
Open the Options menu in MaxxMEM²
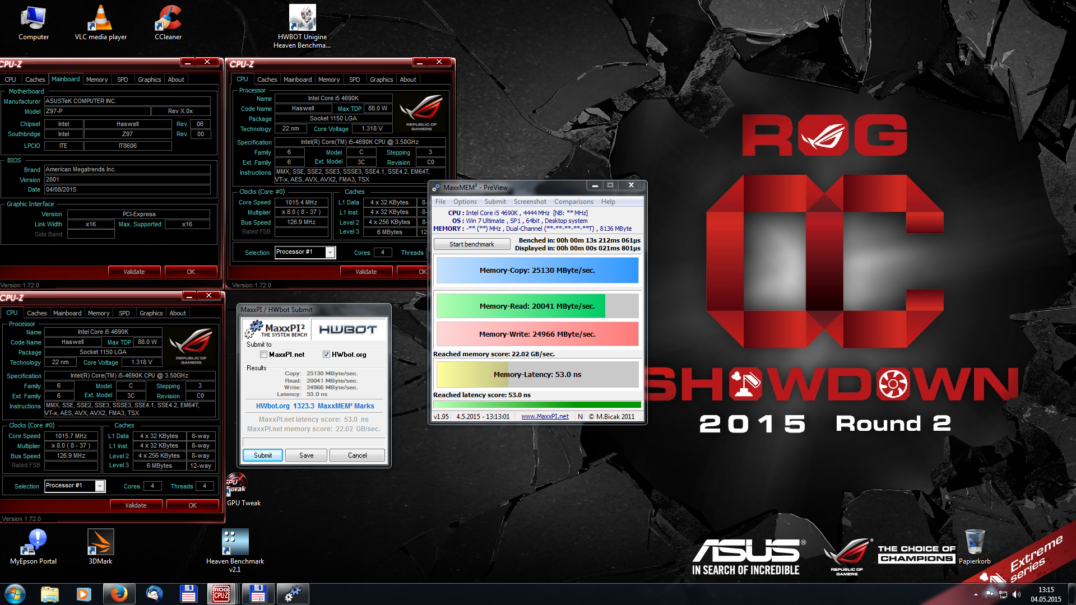click(465, 202)
